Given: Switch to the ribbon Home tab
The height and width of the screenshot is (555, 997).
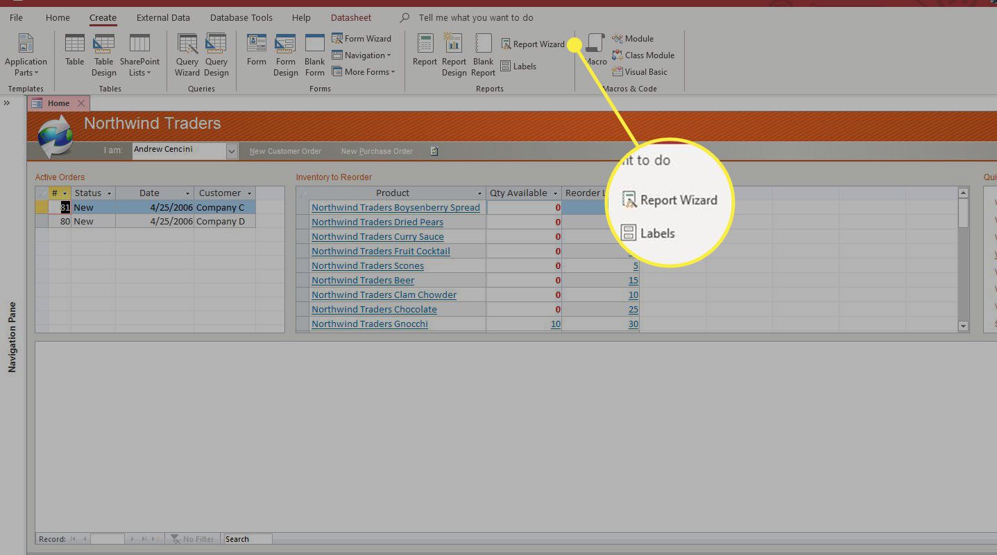Looking at the screenshot, I should pos(58,17).
